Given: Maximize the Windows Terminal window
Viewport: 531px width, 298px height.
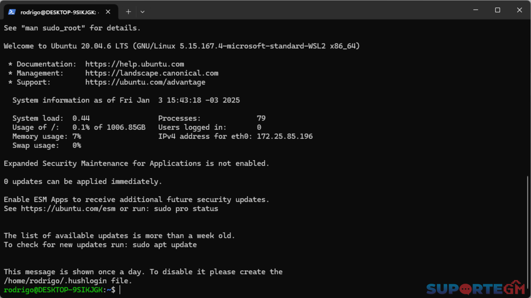Looking at the screenshot, I should point(498,10).
